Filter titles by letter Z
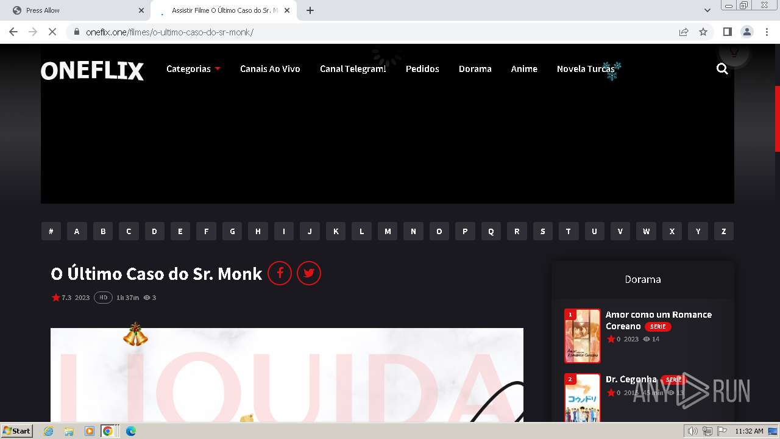 (x=724, y=231)
